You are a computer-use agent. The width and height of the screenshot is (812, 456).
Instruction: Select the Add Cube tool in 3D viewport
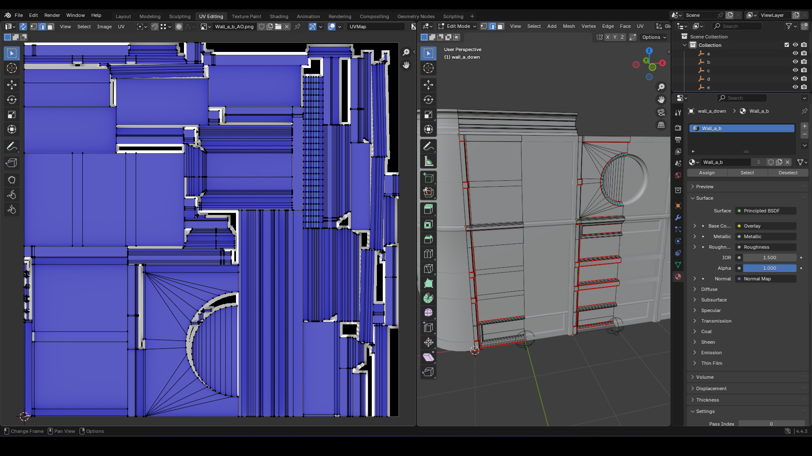[x=428, y=178]
